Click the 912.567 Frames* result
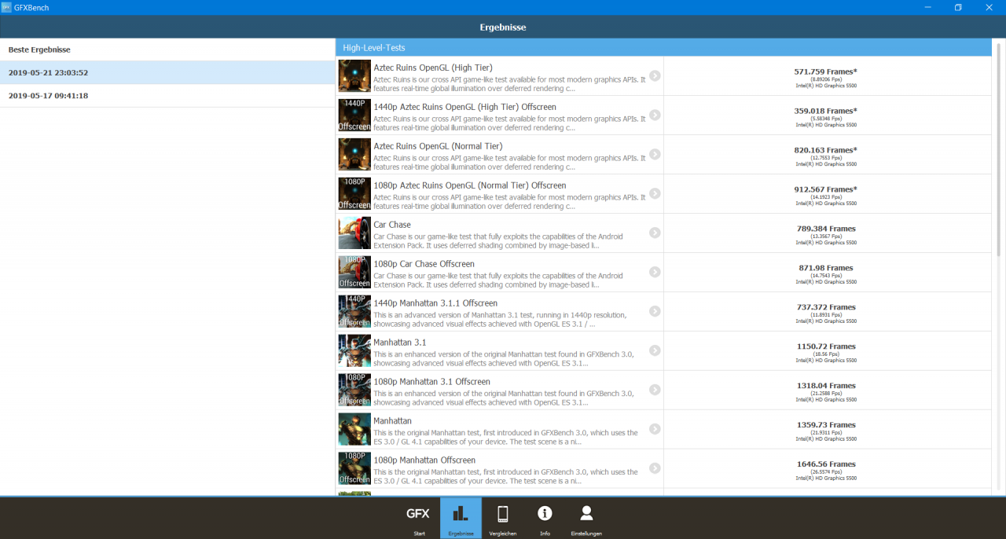 (825, 189)
